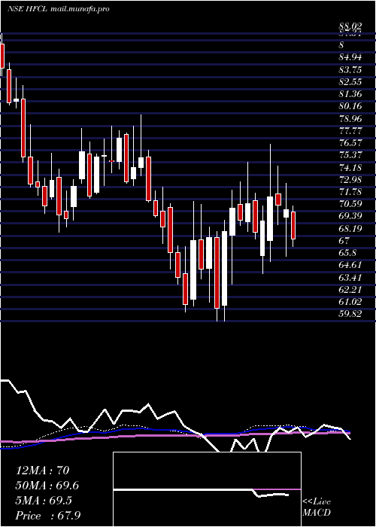The image size is (376, 527).
Task: Click the 70.59 price axis label
Action: [350, 204]
